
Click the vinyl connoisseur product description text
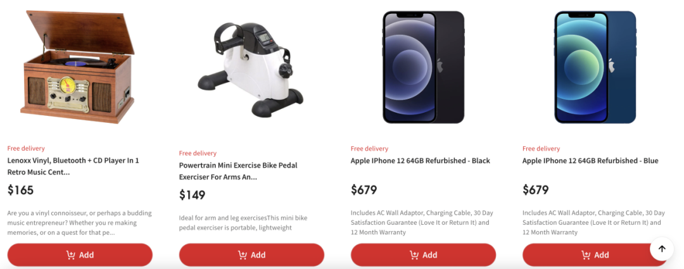click(x=79, y=223)
